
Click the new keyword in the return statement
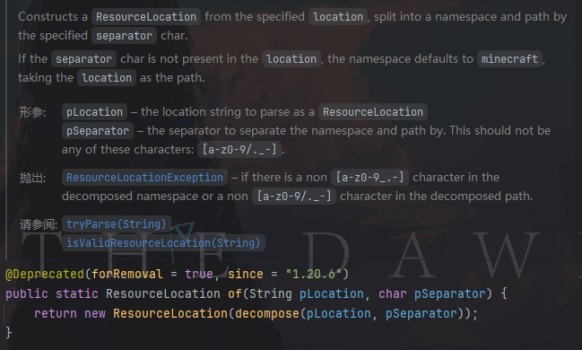coord(95,313)
